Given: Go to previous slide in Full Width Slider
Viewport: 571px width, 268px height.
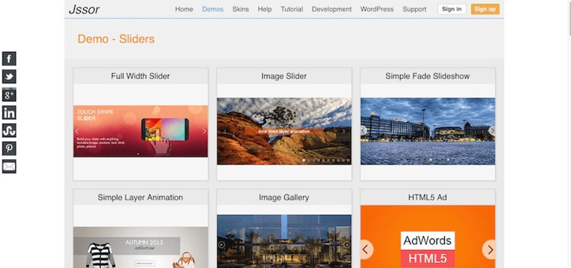Looking at the screenshot, I should tap(77, 131).
